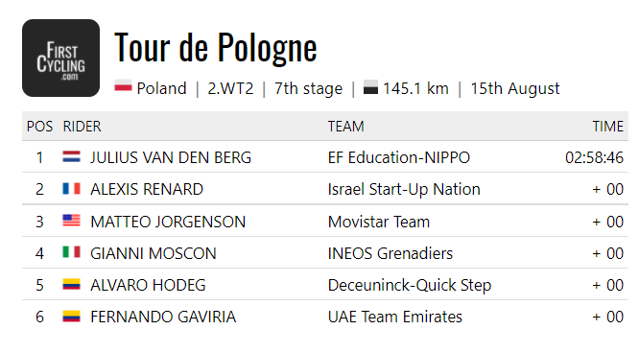Open the INEOS Grenadiers team link
This screenshot has width=639, height=353.
coord(390,253)
